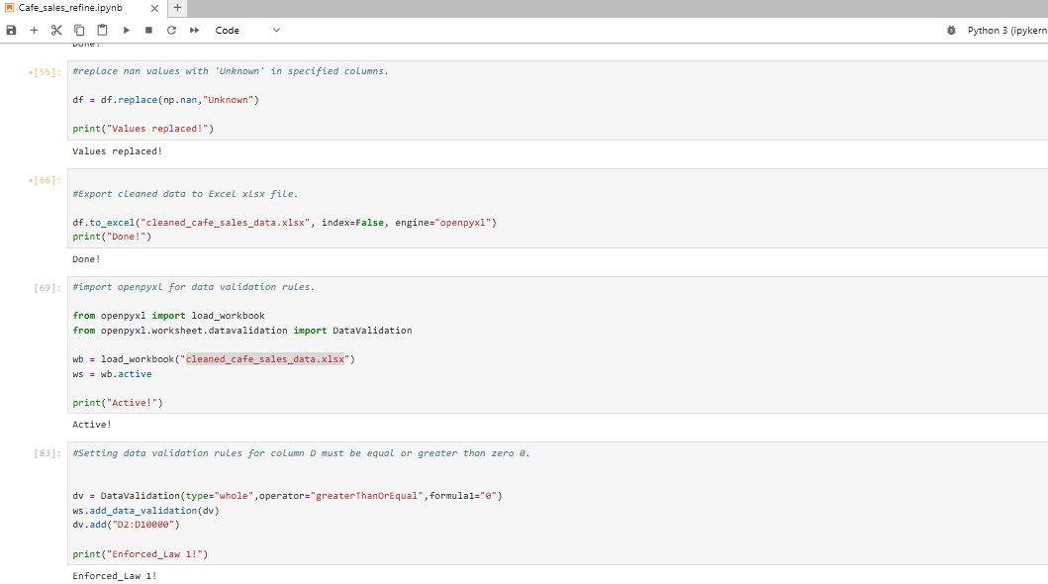The height and width of the screenshot is (584, 1048).
Task: Click the 'ws = wb.active' line
Action: click(x=112, y=374)
